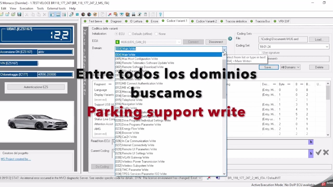Open the External tools menu
333x187 pixels.
56,8
